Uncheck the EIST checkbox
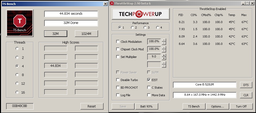This screenshot has width=256, height=113. (149, 80)
